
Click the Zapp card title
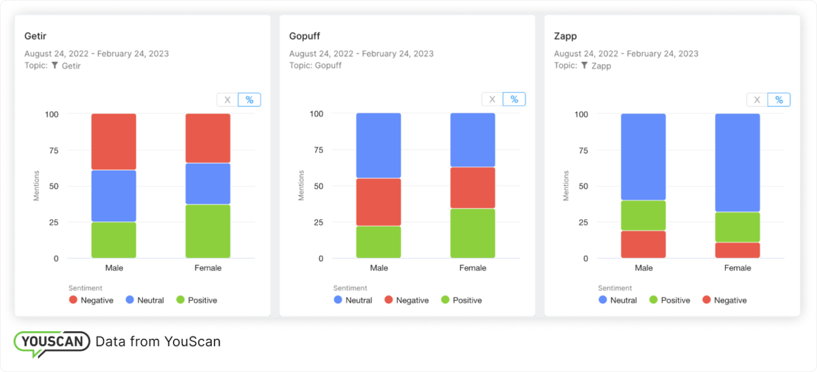tap(566, 36)
